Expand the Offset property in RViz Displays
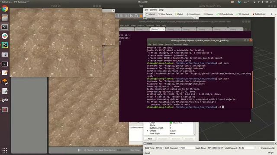Image resolution: width=277 pixels, height=155 pixels. click(x=148, y=131)
